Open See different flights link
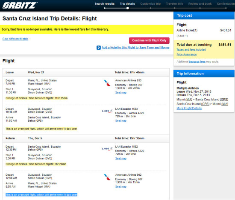Image resolution: width=235 pixels, height=200 pixels. (x=15, y=39)
